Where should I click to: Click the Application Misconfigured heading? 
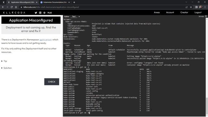(x=31, y=20)
